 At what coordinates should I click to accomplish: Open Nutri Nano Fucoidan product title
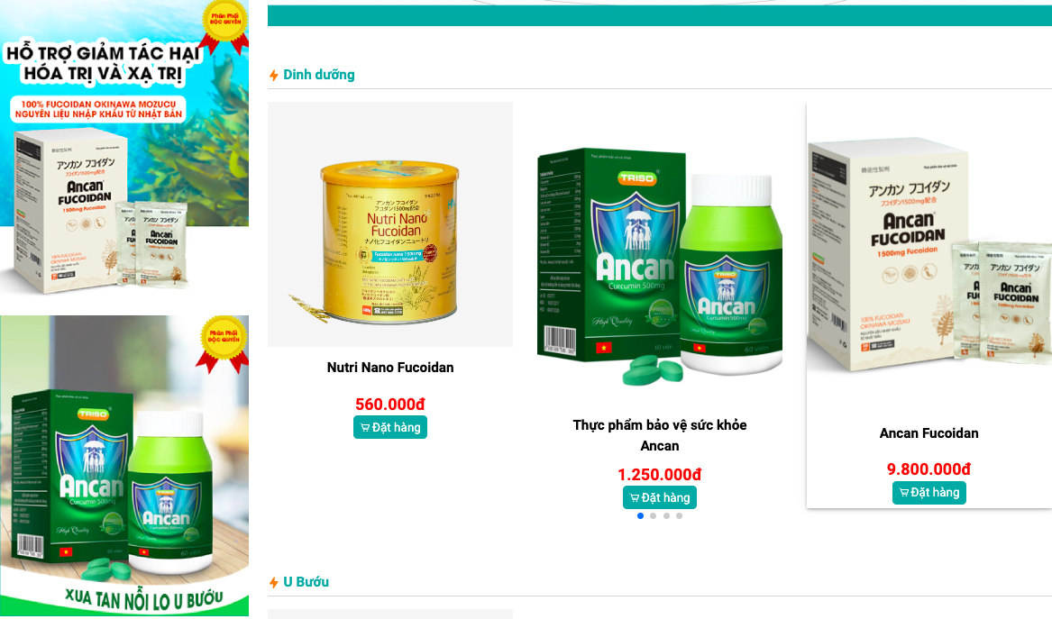(390, 368)
